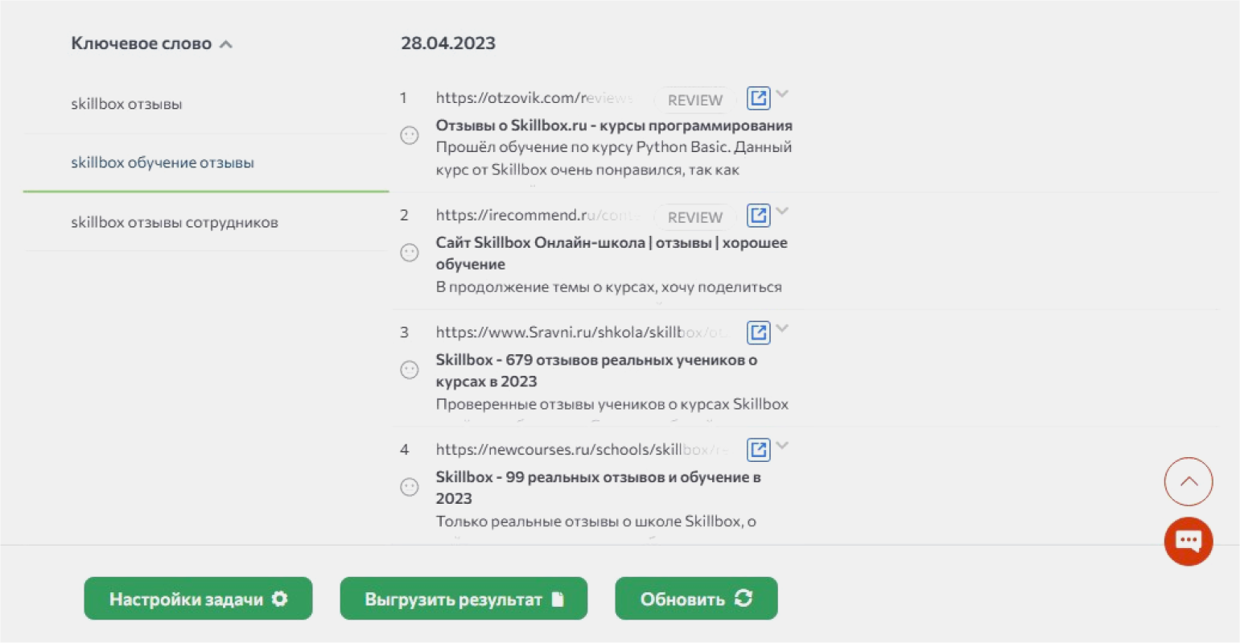Open Sravni.ru result external link icon
This screenshot has height=643, width=1240.
click(x=758, y=332)
